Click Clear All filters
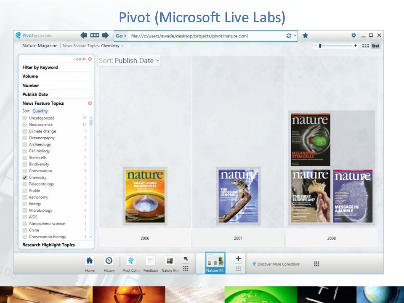The width and height of the screenshot is (404, 303). tap(82, 59)
